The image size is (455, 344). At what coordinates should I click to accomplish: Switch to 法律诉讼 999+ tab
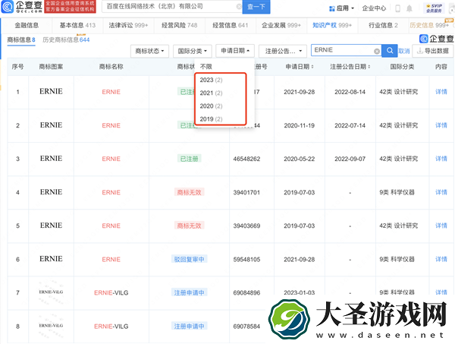(128, 25)
